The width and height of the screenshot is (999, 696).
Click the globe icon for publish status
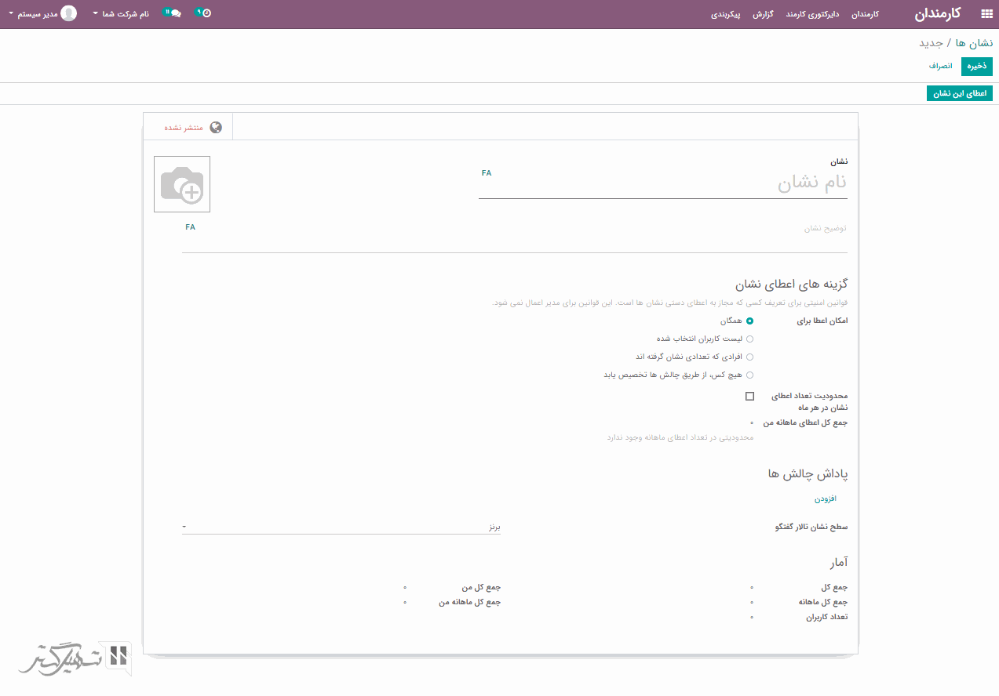click(x=216, y=127)
